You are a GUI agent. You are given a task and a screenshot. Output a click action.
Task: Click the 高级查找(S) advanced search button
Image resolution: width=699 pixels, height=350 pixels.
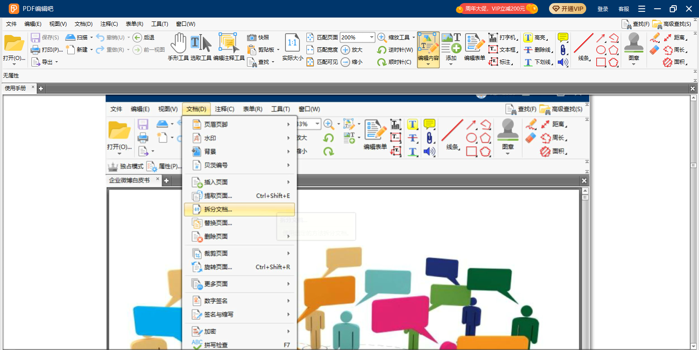click(672, 24)
